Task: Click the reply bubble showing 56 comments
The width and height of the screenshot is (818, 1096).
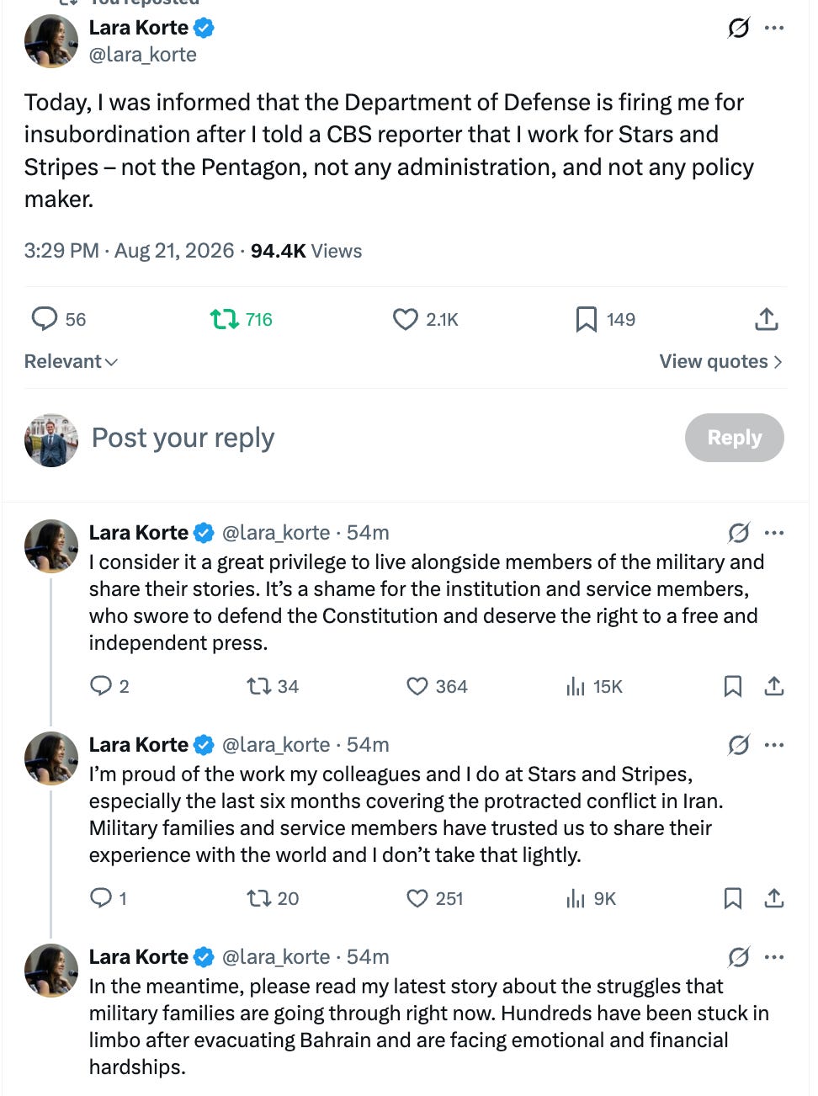Action: coord(59,319)
